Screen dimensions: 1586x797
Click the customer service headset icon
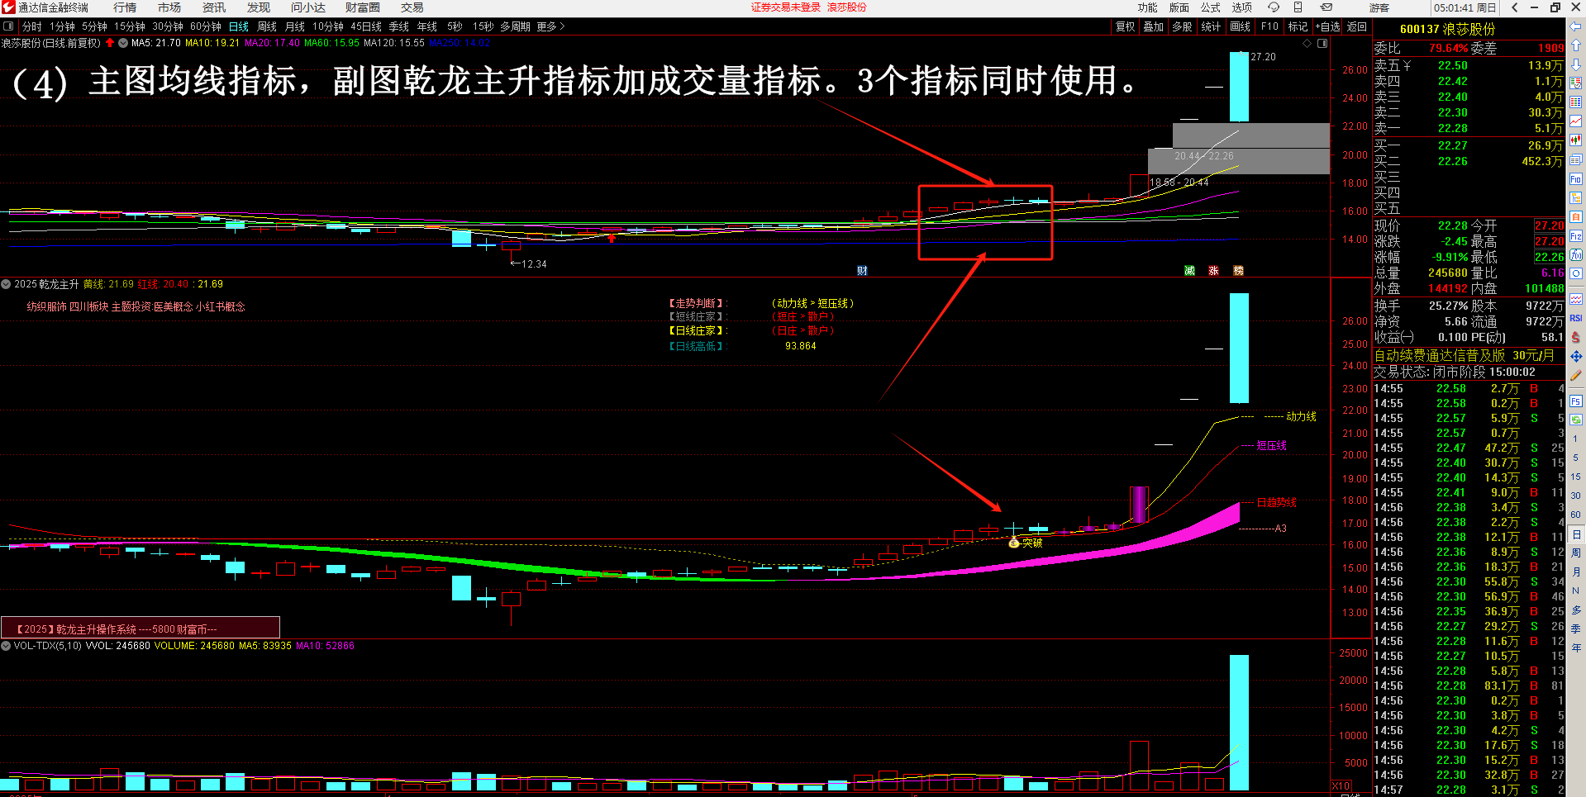pyautogui.click(x=1274, y=7)
